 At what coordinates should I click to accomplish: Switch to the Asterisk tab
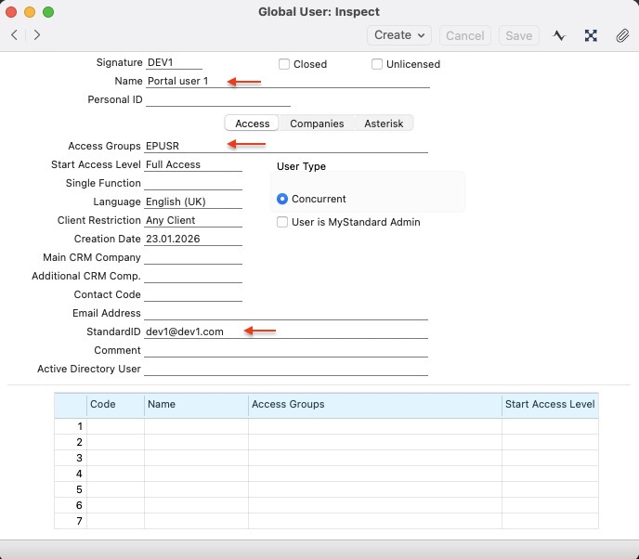[x=384, y=123]
